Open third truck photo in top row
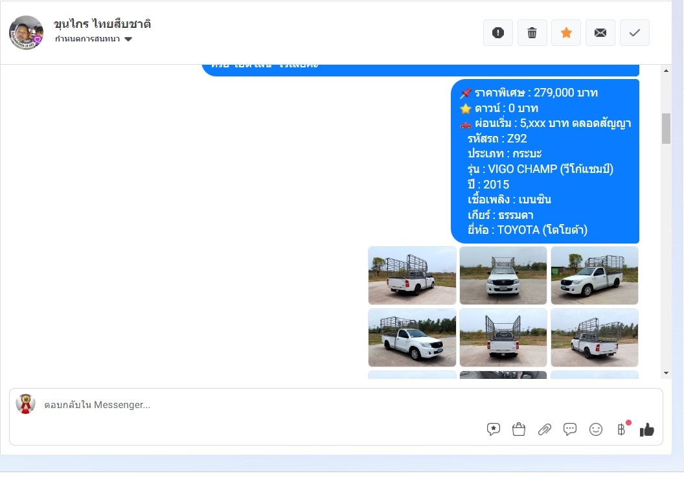Image resolution: width=684 pixels, height=478 pixels. [x=595, y=275]
